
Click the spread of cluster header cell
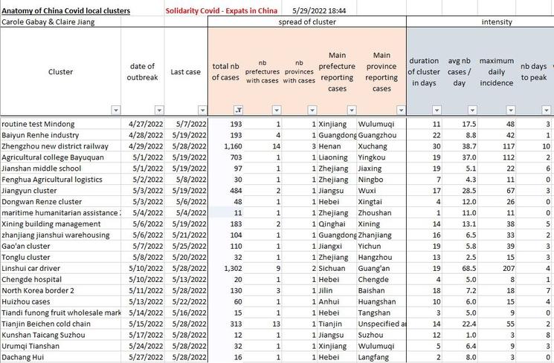coord(306,22)
